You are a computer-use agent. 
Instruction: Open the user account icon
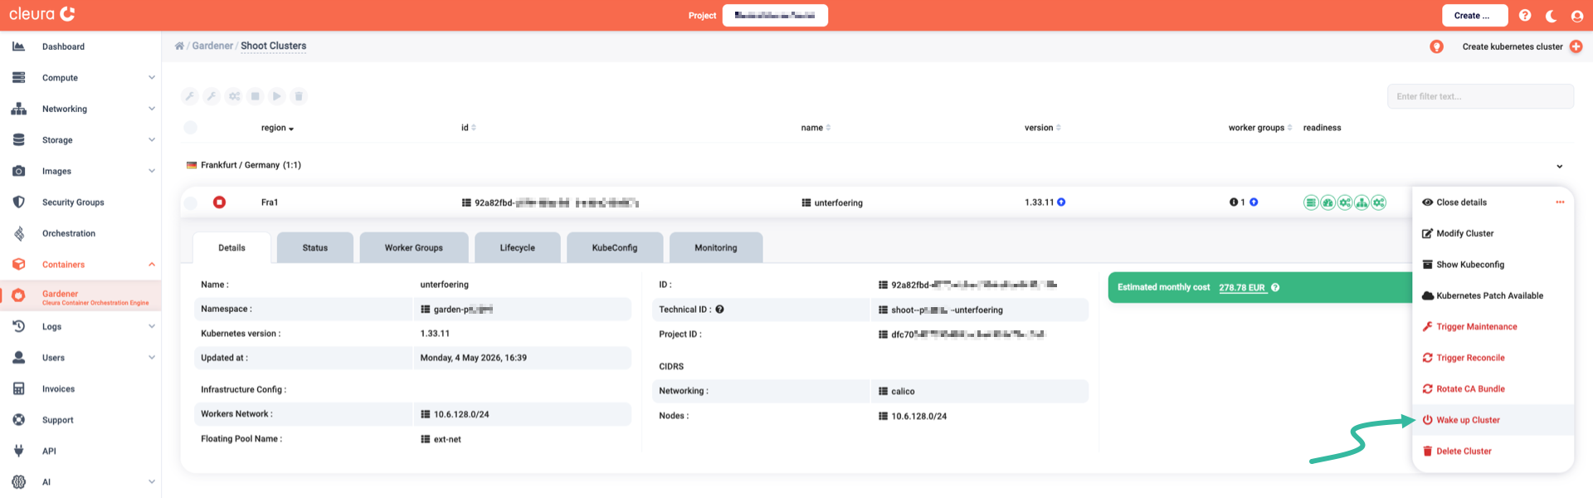(1577, 15)
